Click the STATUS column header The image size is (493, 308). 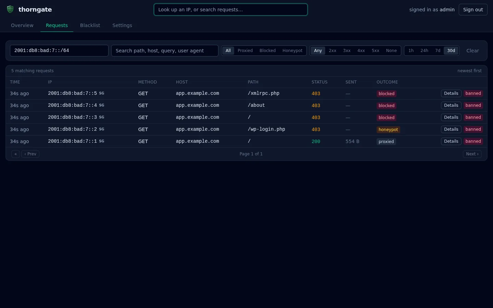(x=319, y=82)
